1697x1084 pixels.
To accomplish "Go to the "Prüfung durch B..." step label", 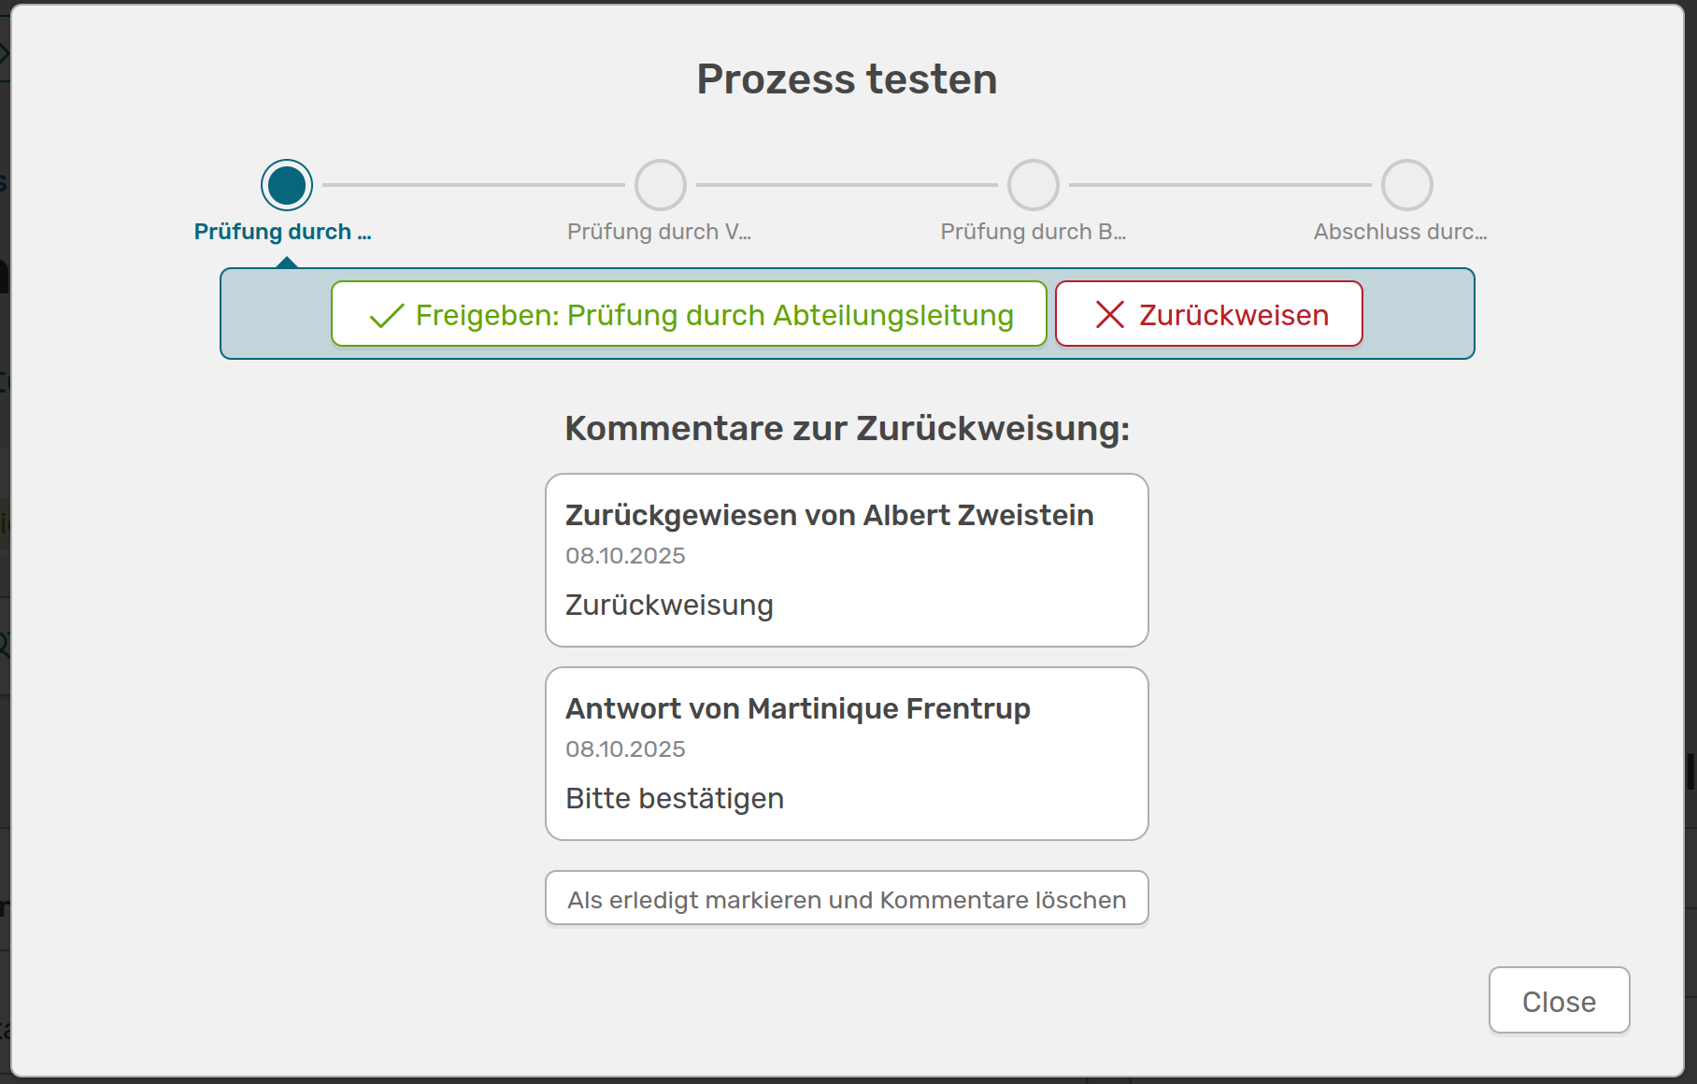I will [1033, 232].
